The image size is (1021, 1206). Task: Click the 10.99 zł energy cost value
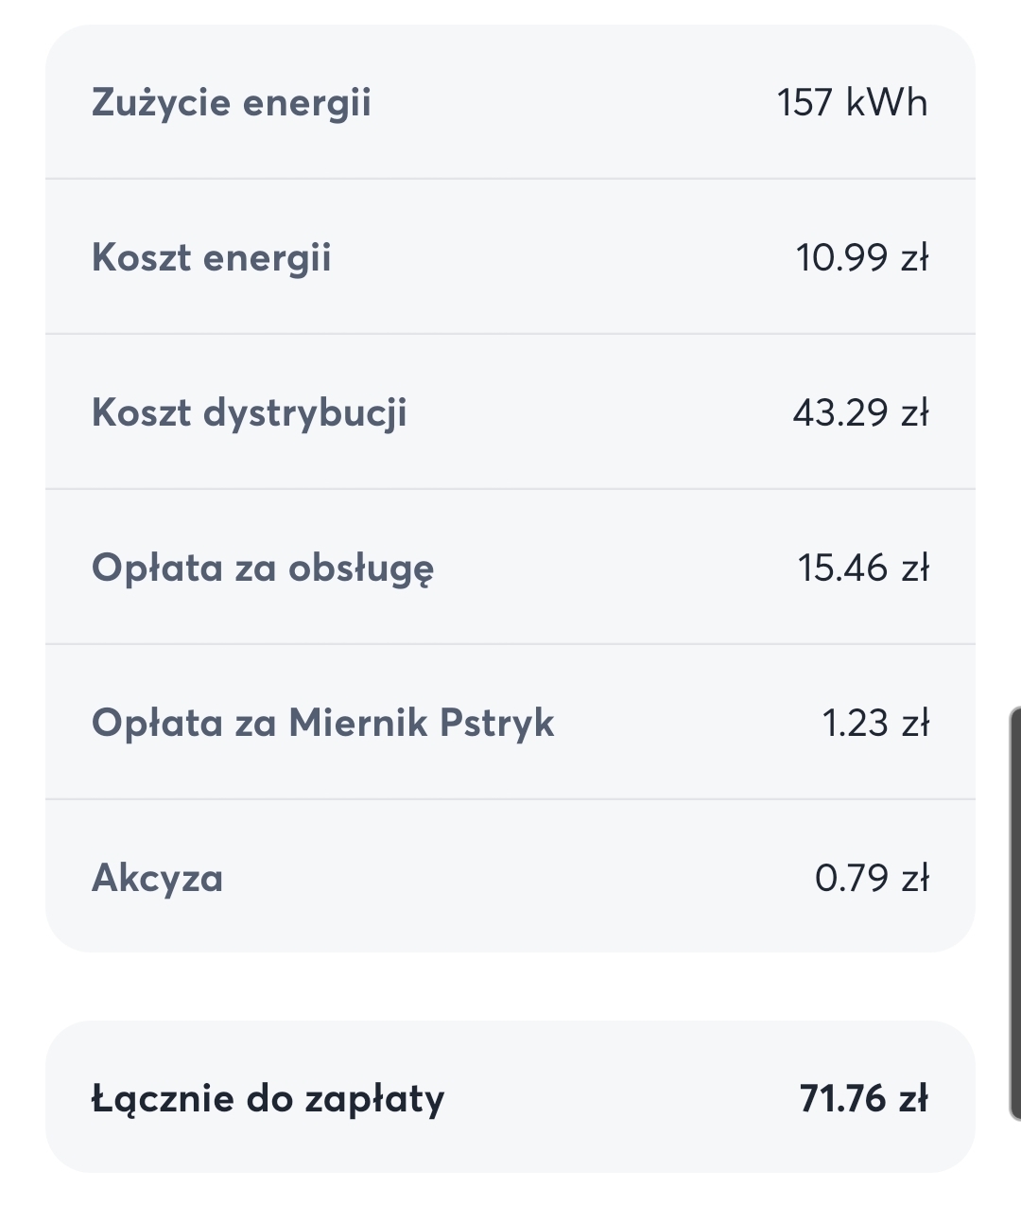[x=862, y=257]
